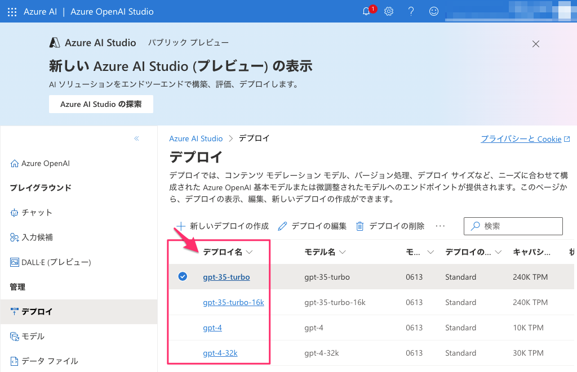Click 新しいデプロイの作成 button
Image resolution: width=577 pixels, height=372 pixels.
point(223,226)
